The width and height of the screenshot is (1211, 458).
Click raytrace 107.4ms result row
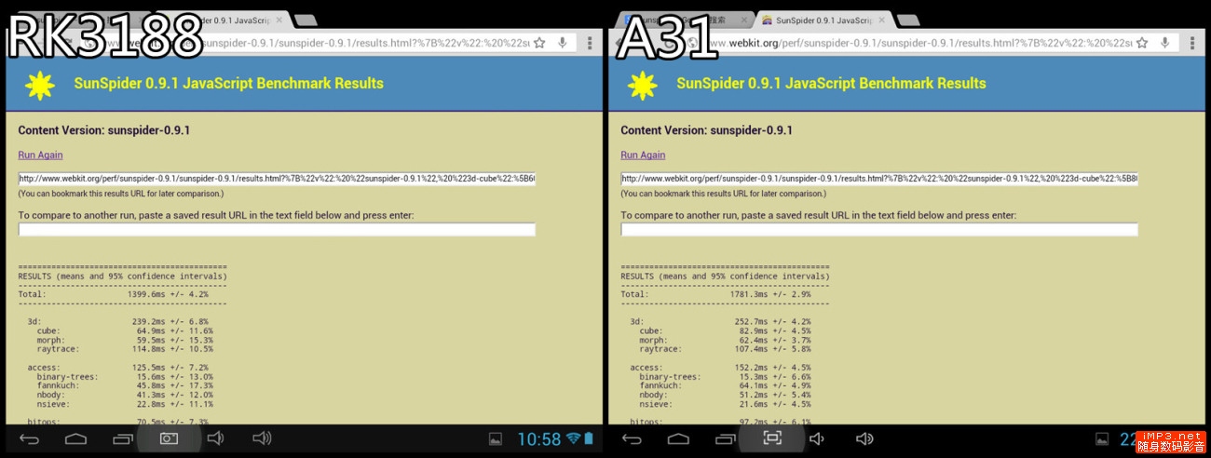point(726,349)
